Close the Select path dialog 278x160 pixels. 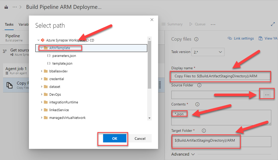tap(152, 20)
